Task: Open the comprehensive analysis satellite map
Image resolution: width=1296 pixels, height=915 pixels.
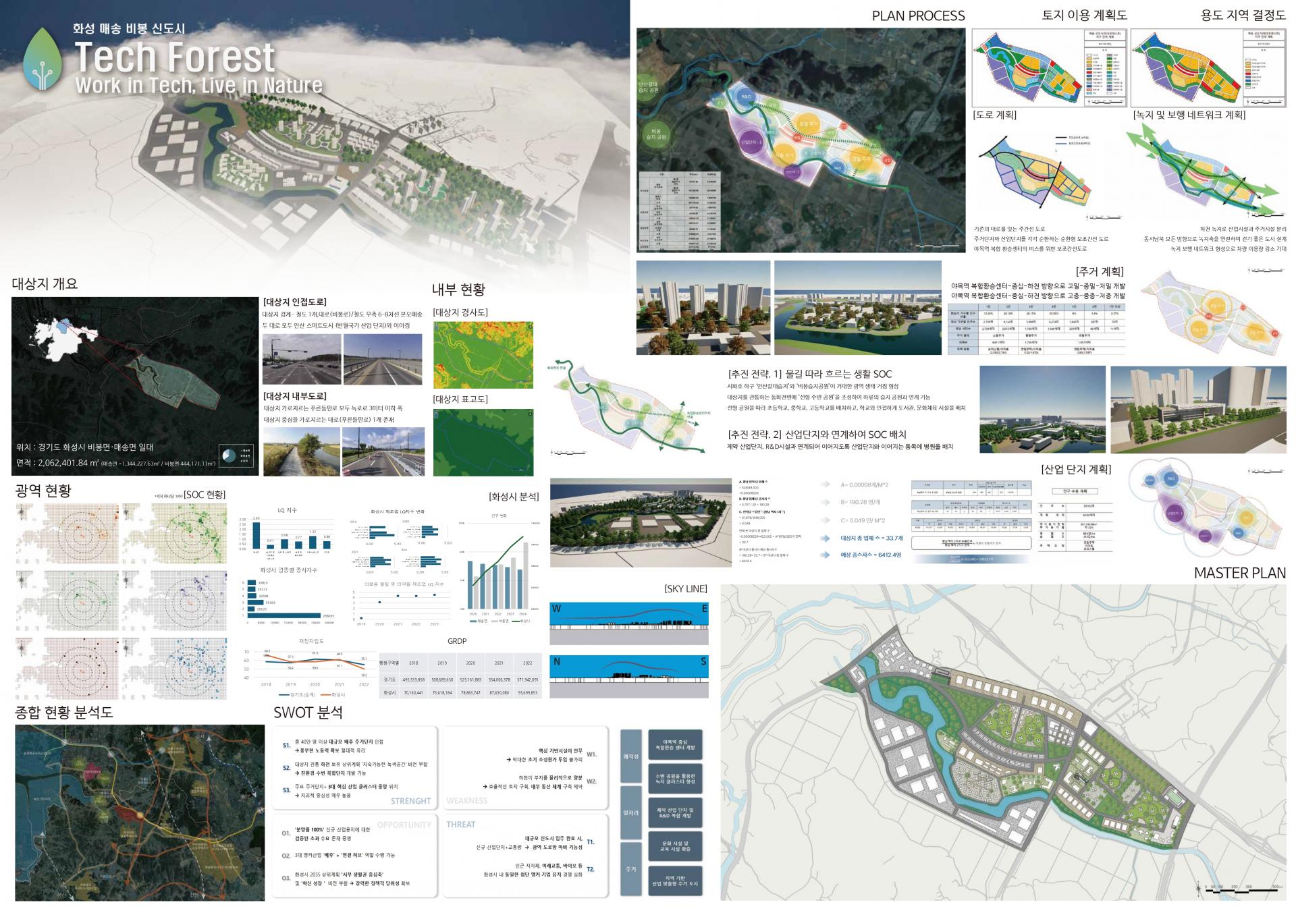Action: coord(140,812)
